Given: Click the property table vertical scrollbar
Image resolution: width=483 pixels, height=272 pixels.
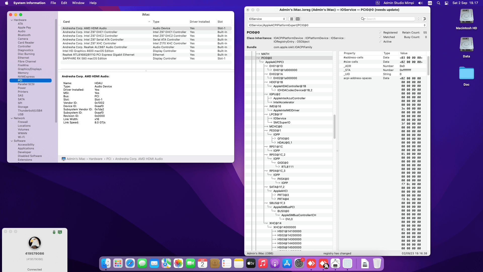Looking at the screenshot, I should tap(428, 65).
